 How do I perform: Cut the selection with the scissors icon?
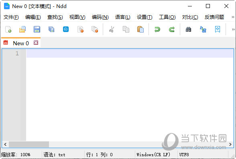[112, 29]
